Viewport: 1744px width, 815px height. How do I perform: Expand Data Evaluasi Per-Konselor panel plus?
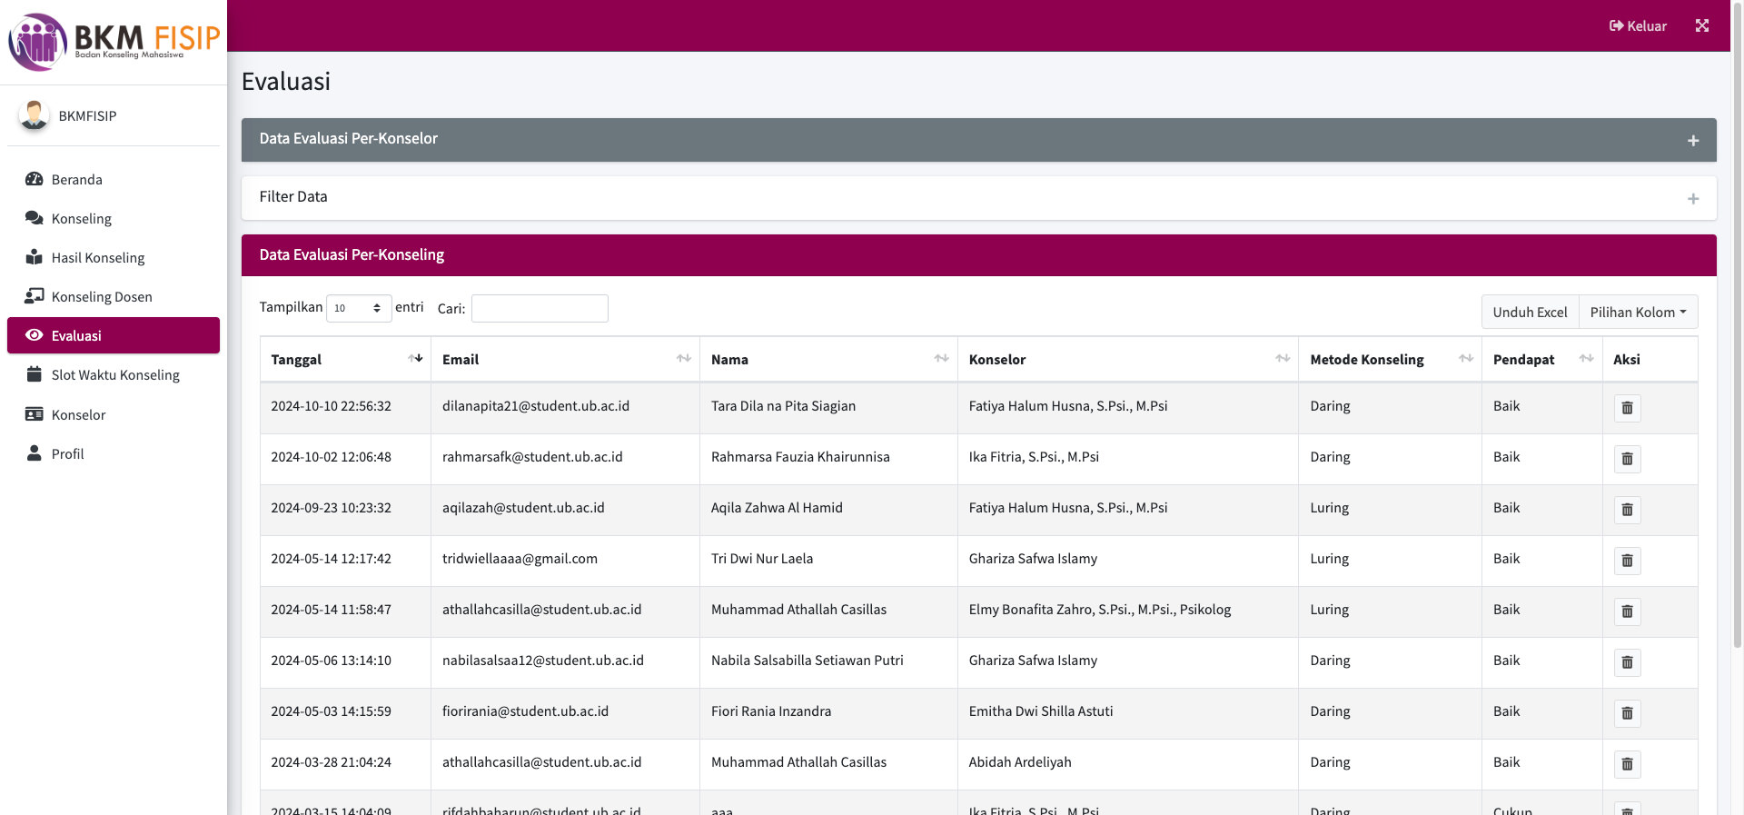click(x=1693, y=141)
